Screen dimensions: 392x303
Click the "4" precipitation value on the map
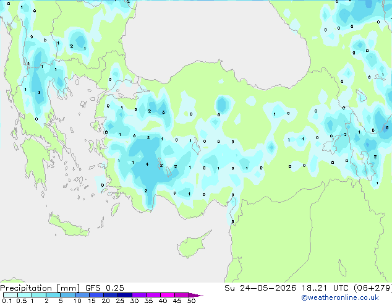point(147,164)
